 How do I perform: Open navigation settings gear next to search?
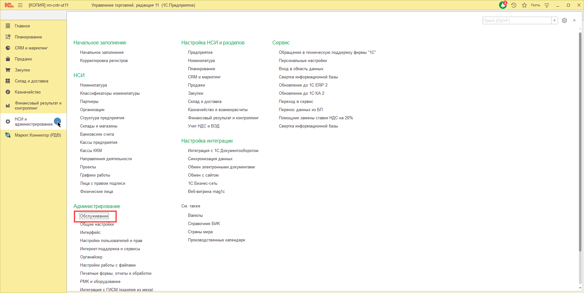tap(564, 20)
